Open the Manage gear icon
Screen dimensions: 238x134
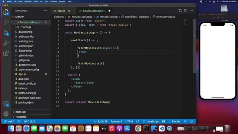6,114
